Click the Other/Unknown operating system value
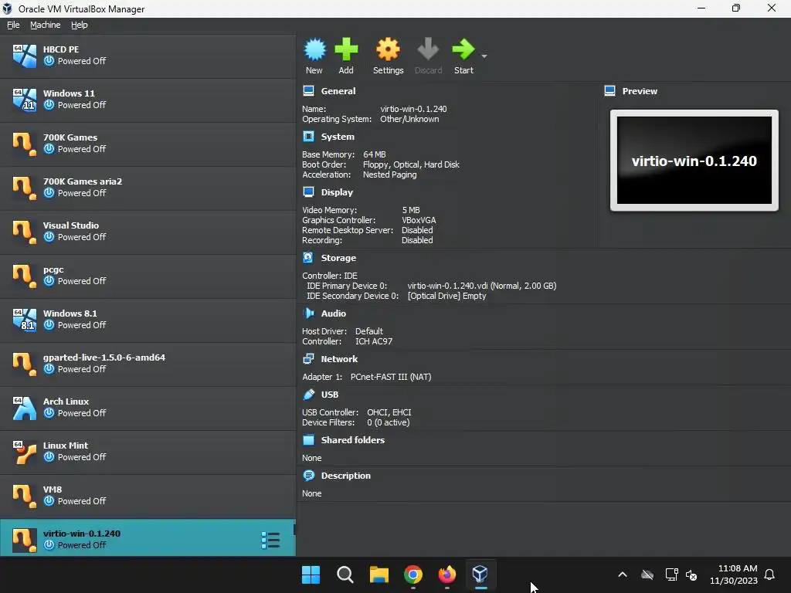The height and width of the screenshot is (593, 791). pos(409,119)
